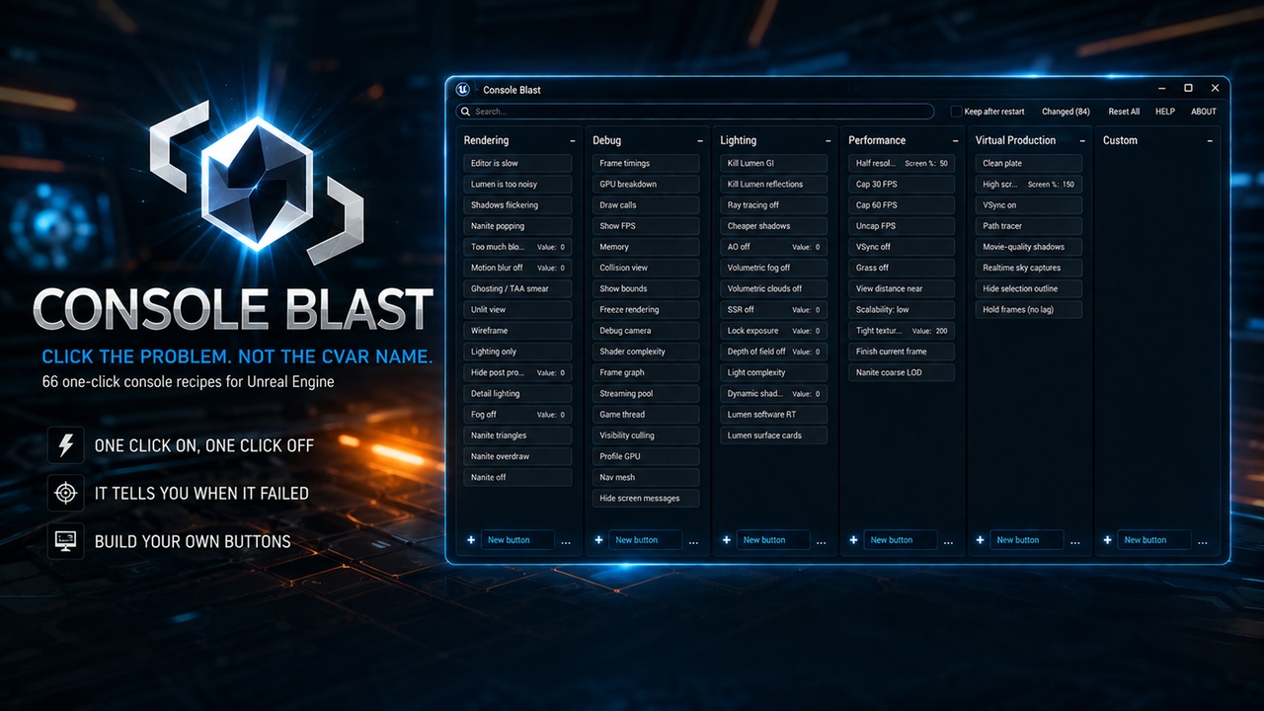Click Hide screen messages button

646,498
